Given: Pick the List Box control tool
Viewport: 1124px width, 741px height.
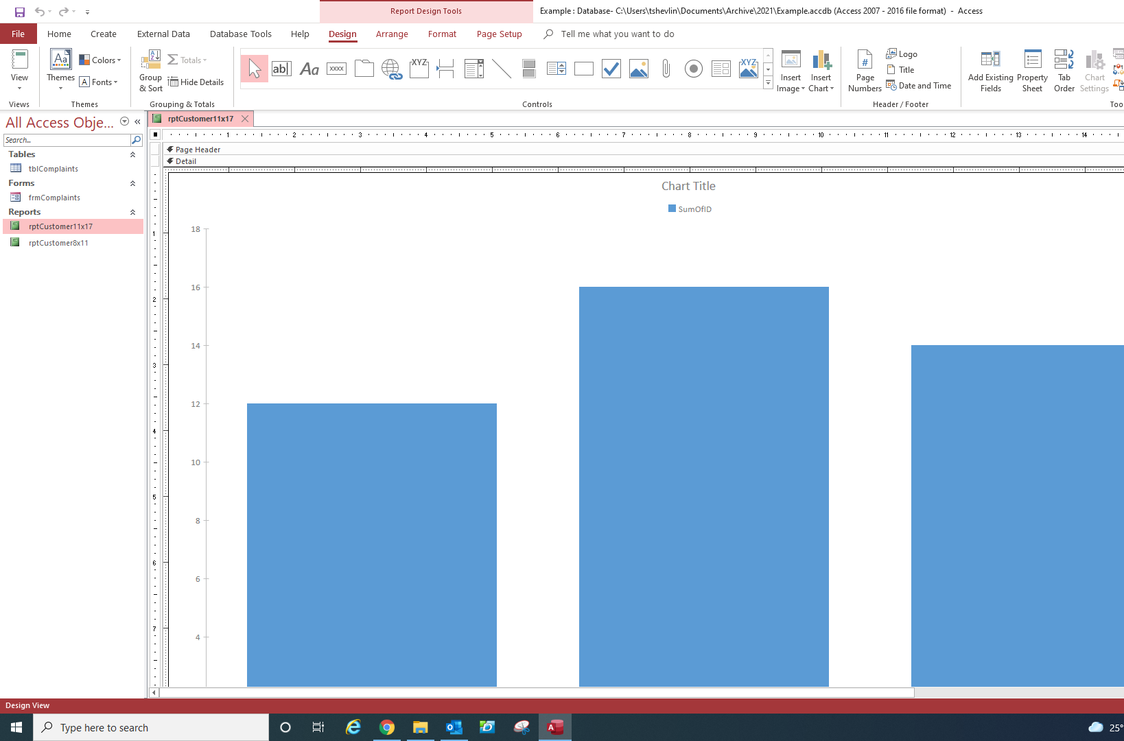Looking at the screenshot, I should point(557,69).
